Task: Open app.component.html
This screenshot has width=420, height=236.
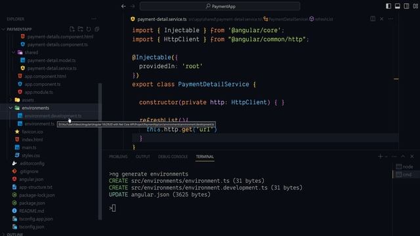Action: coord(45,76)
